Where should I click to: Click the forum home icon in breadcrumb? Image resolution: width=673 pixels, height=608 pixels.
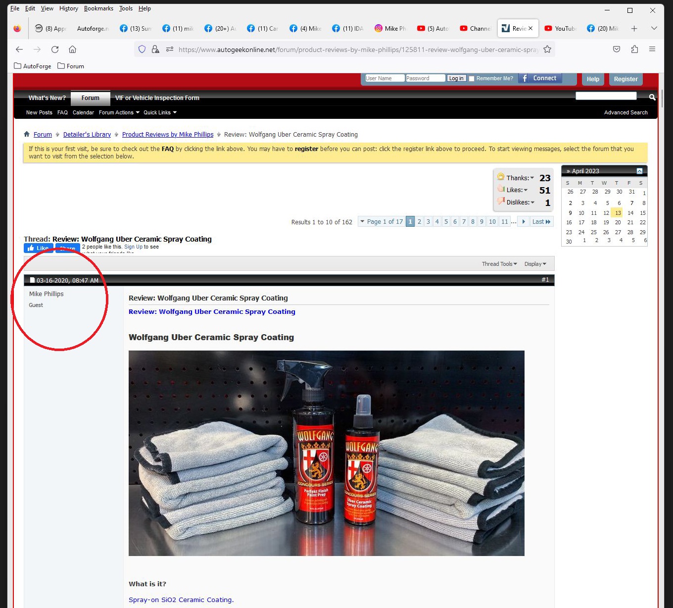27,134
